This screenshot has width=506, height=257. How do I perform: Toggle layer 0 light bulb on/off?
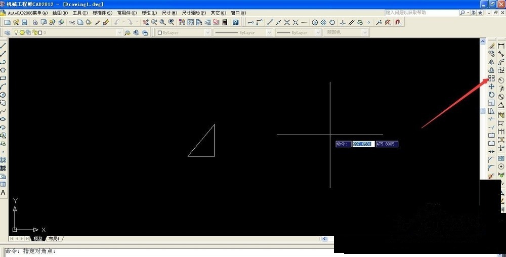pyautogui.click(x=16, y=32)
